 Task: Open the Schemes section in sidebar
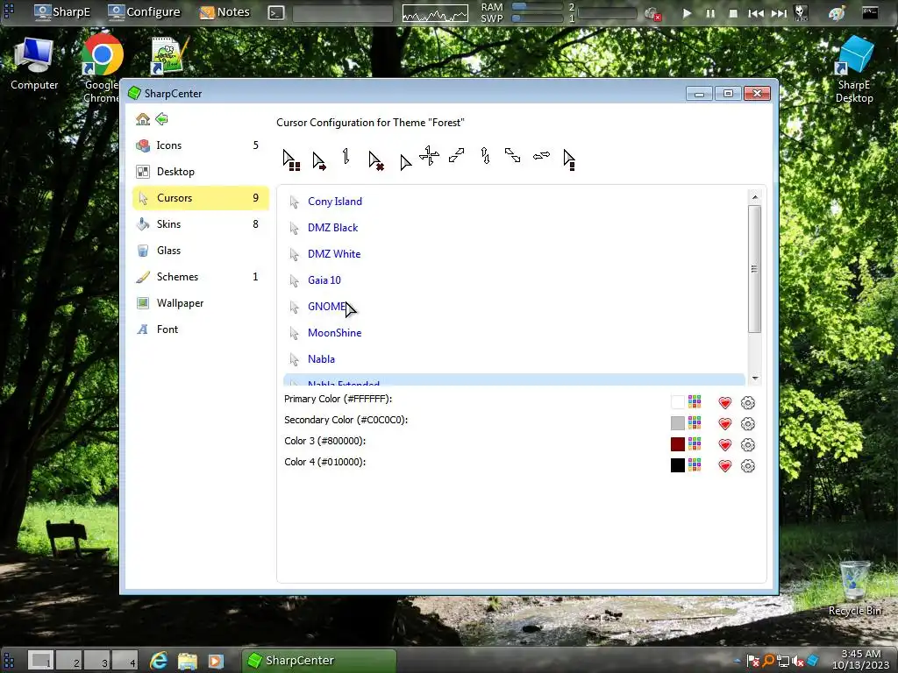(x=200, y=277)
